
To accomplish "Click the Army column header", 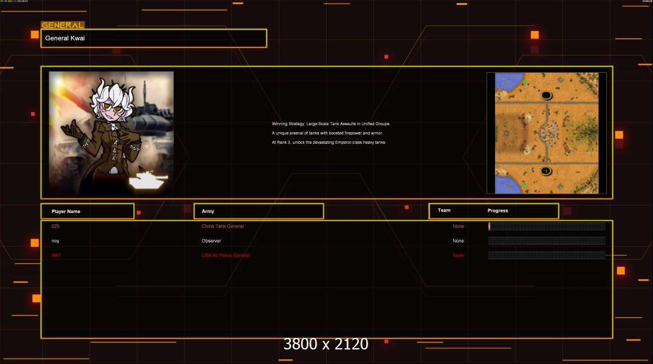I will 259,211.
